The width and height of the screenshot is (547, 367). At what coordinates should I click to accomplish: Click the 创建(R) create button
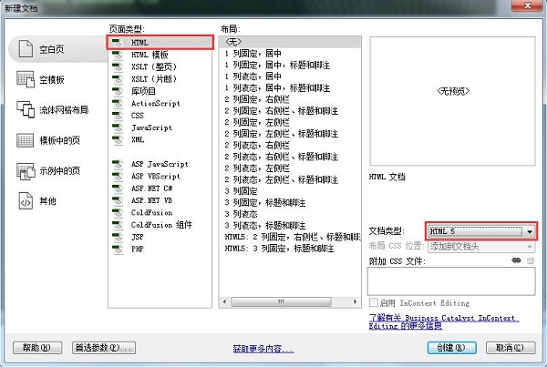click(451, 347)
